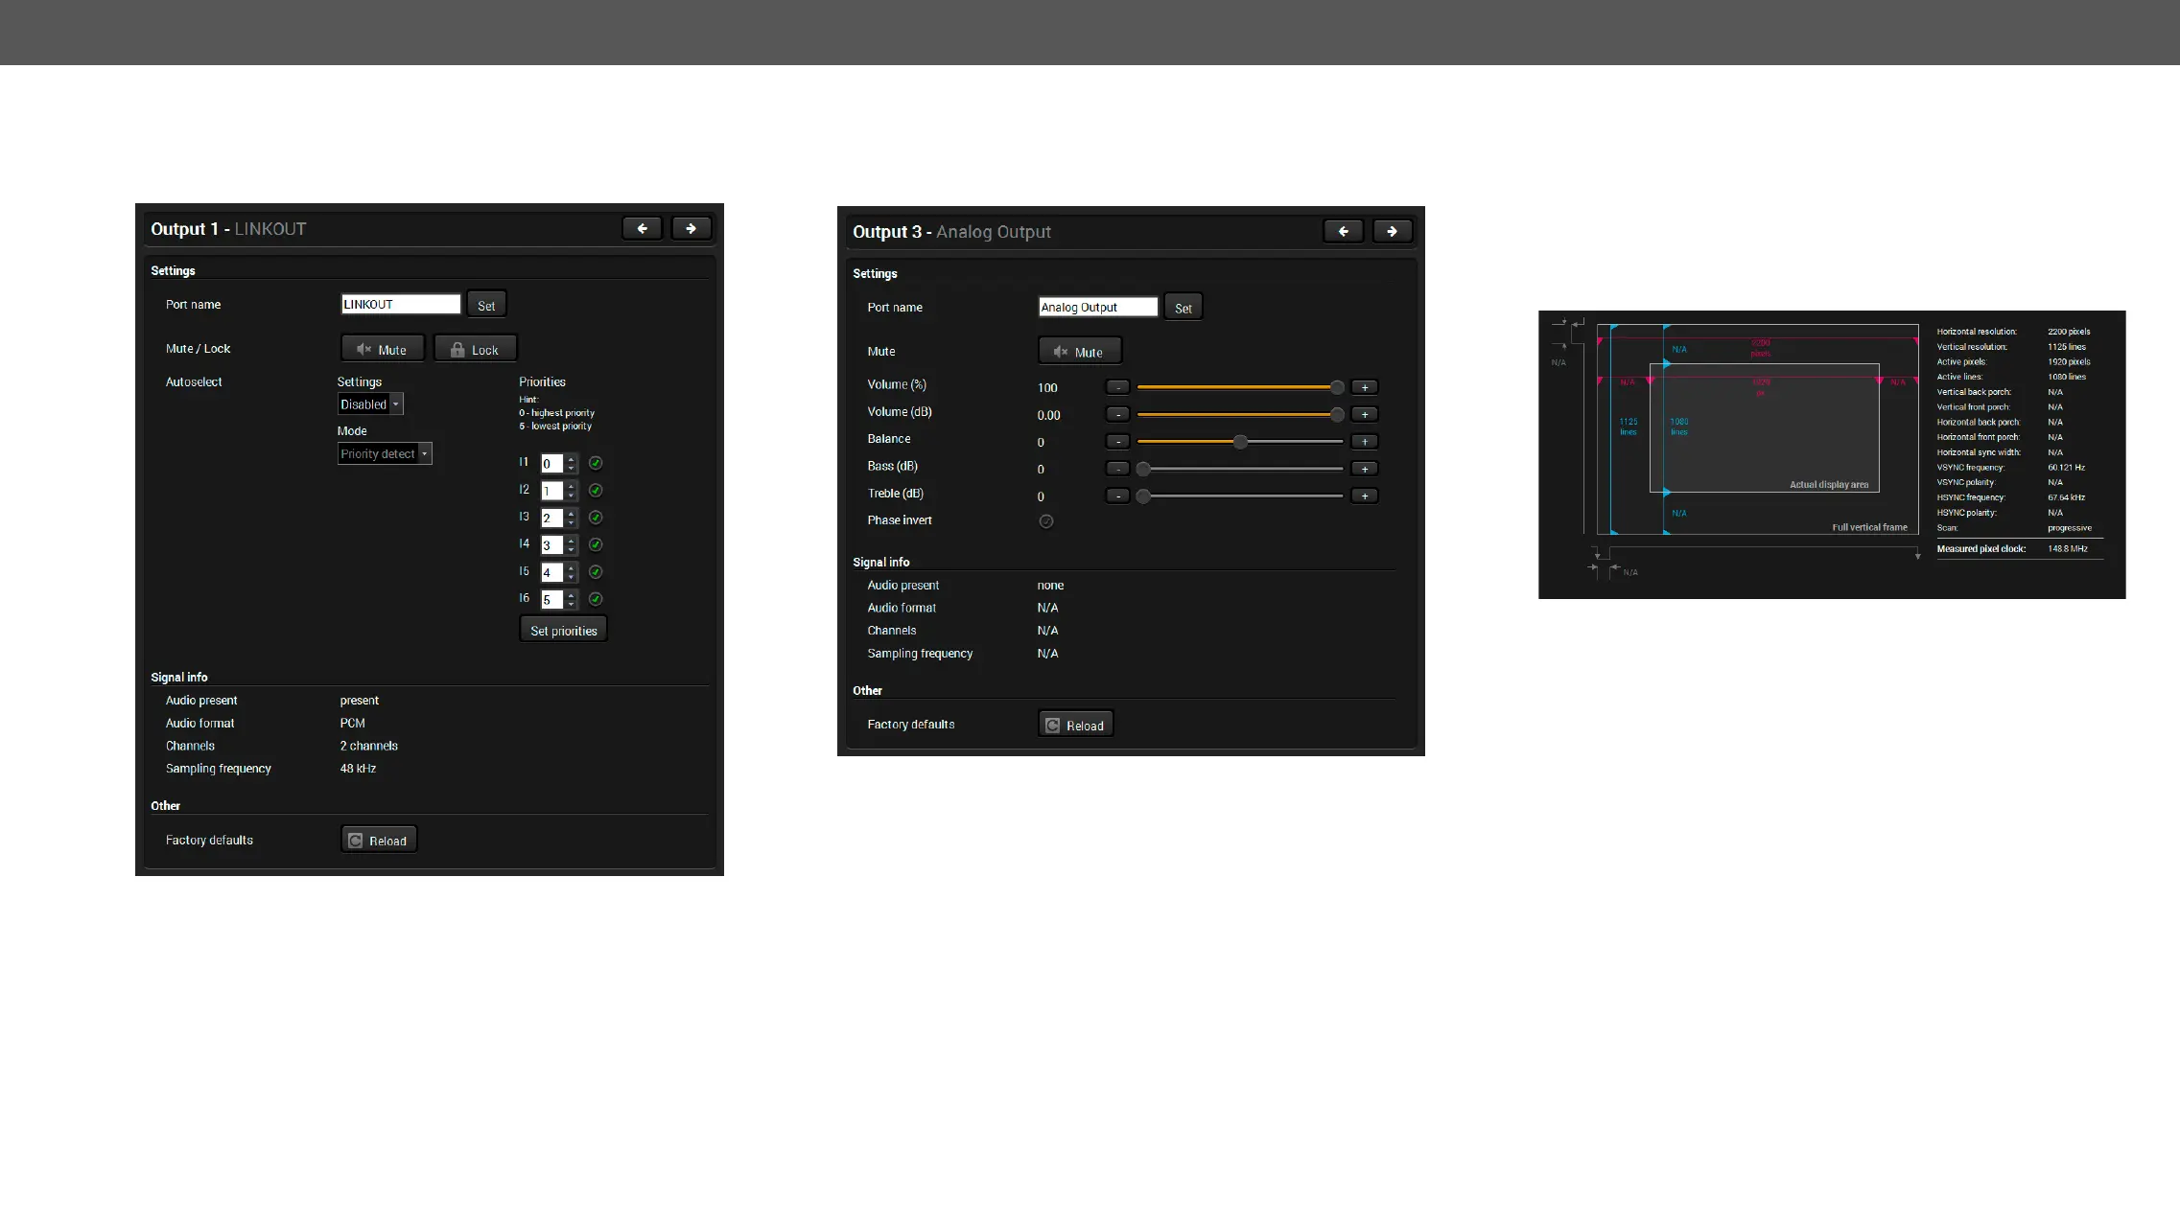Decrease Volume (dB) with minus button
Image resolution: width=2180 pixels, height=1223 pixels.
(1117, 414)
